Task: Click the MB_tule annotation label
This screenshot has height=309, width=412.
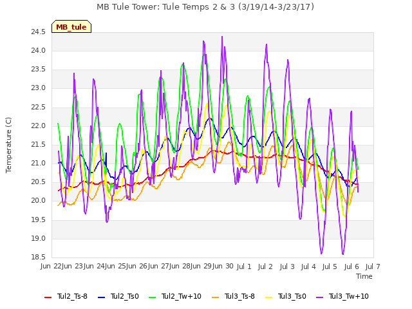Action: (x=71, y=27)
